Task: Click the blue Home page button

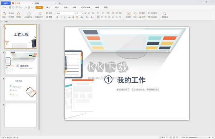Action: 6,3
